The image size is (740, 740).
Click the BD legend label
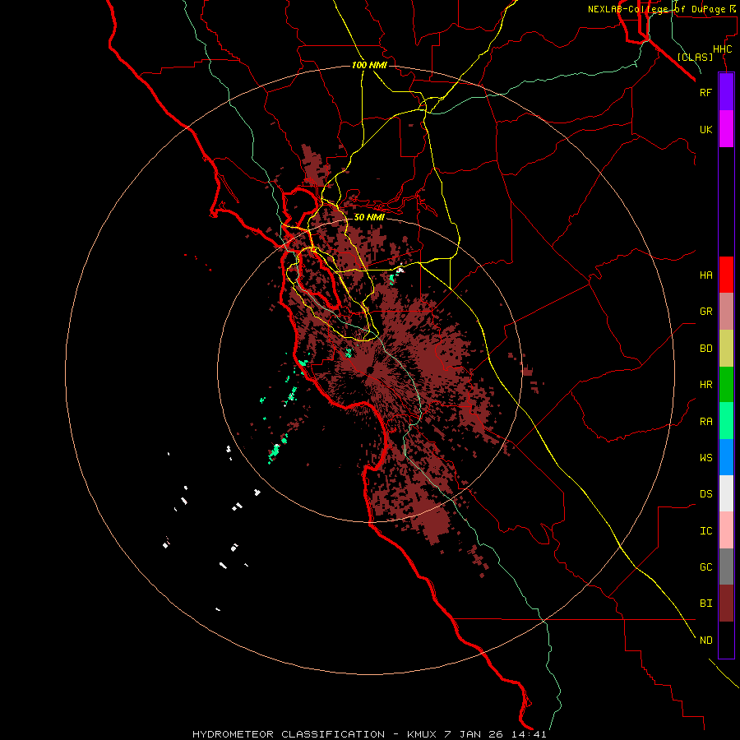coord(705,349)
